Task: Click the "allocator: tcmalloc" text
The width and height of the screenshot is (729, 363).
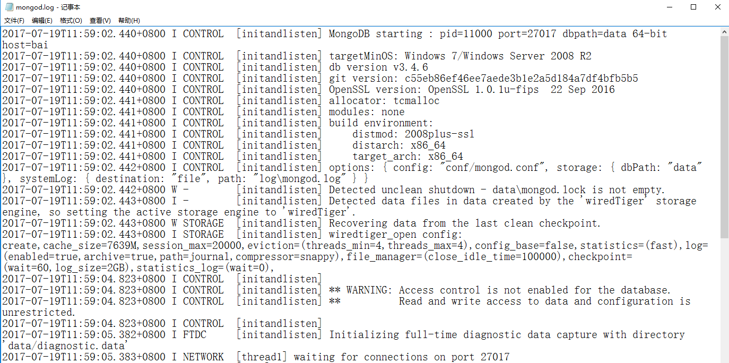Action: point(384,101)
